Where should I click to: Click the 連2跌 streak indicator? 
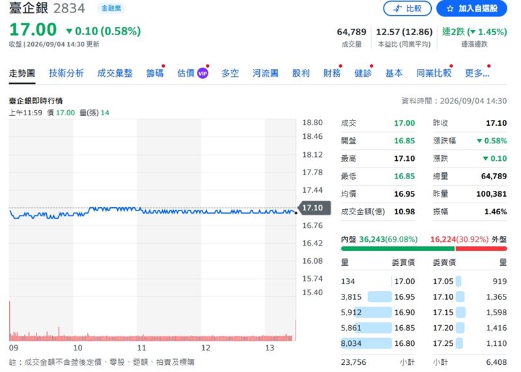coord(475,32)
